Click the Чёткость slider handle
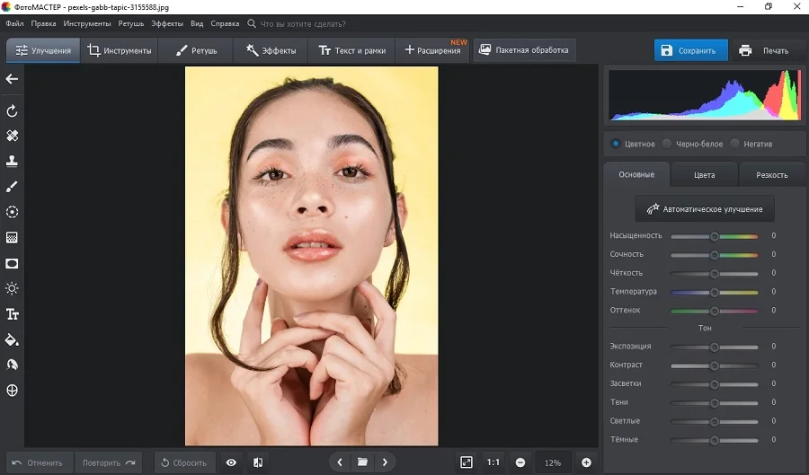The image size is (809, 475). coord(715,274)
